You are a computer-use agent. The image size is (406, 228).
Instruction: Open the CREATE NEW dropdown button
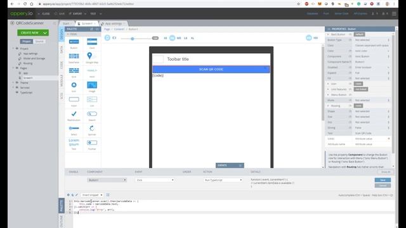pyautogui.click(x=33, y=33)
